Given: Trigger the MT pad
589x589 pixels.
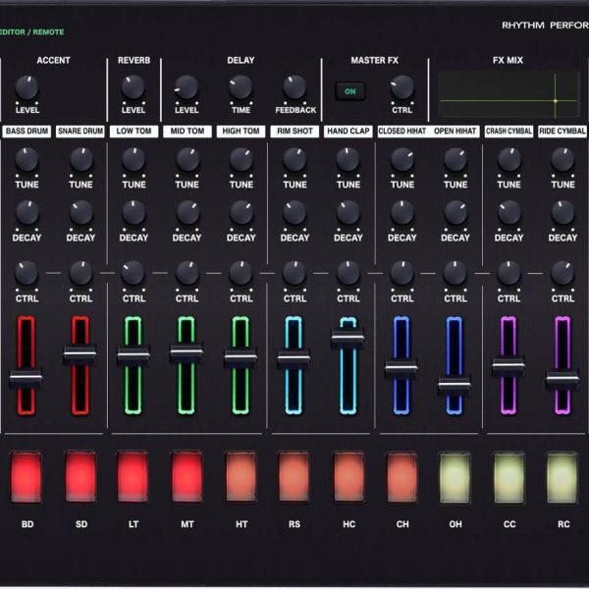Looking at the screenshot, I should [187, 477].
